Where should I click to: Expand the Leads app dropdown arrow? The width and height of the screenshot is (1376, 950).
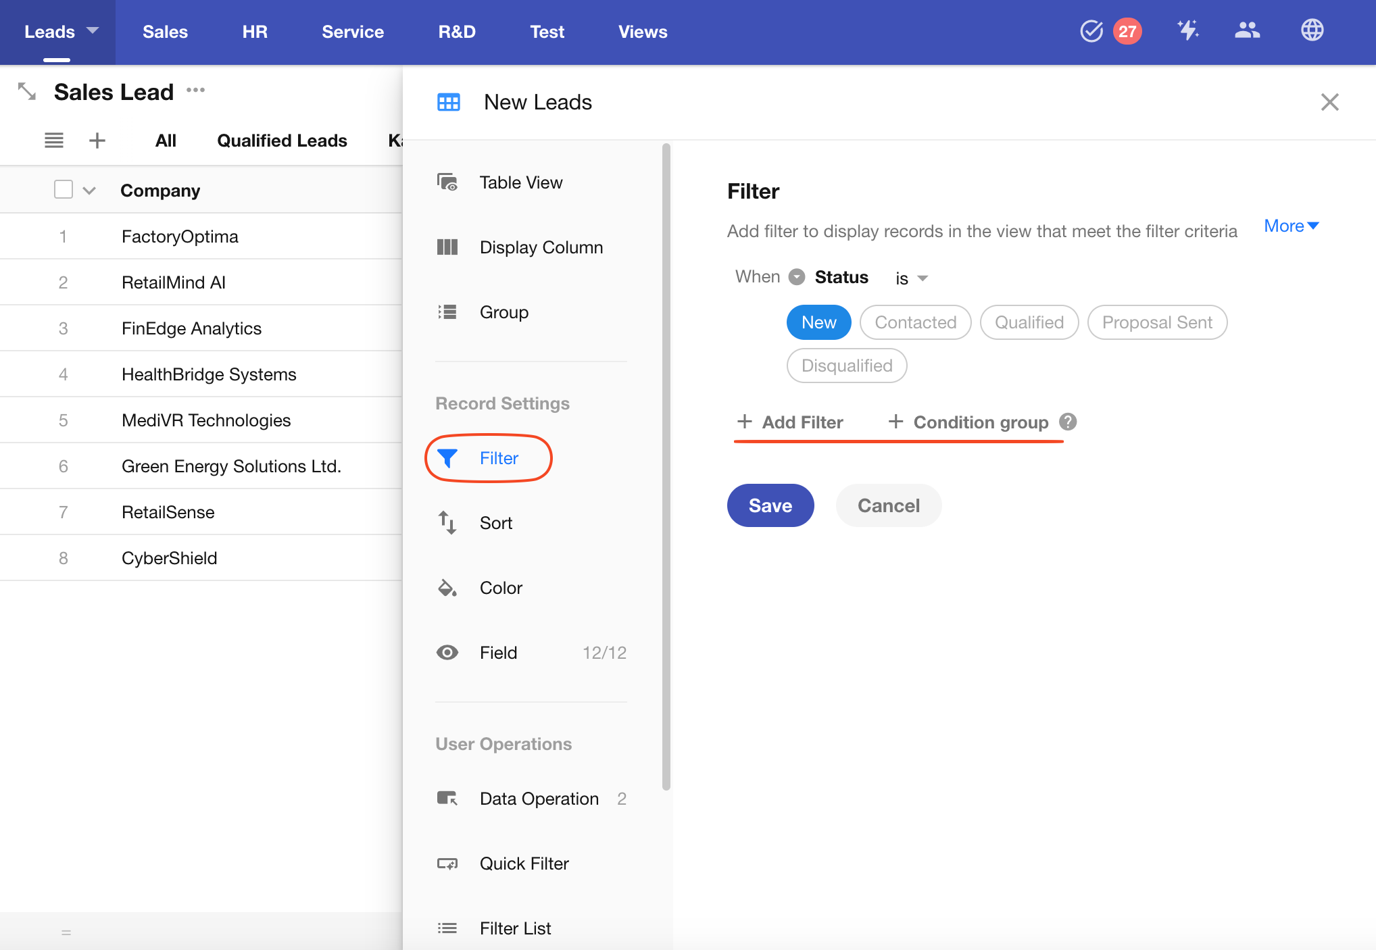click(x=93, y=30)
